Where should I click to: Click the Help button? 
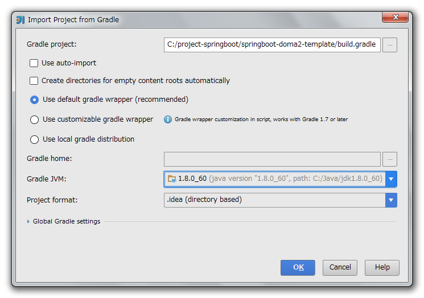pyautogui.click(x=382, y=268)
